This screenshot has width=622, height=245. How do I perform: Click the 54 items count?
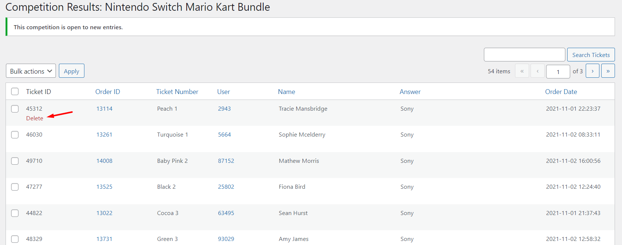499,71
